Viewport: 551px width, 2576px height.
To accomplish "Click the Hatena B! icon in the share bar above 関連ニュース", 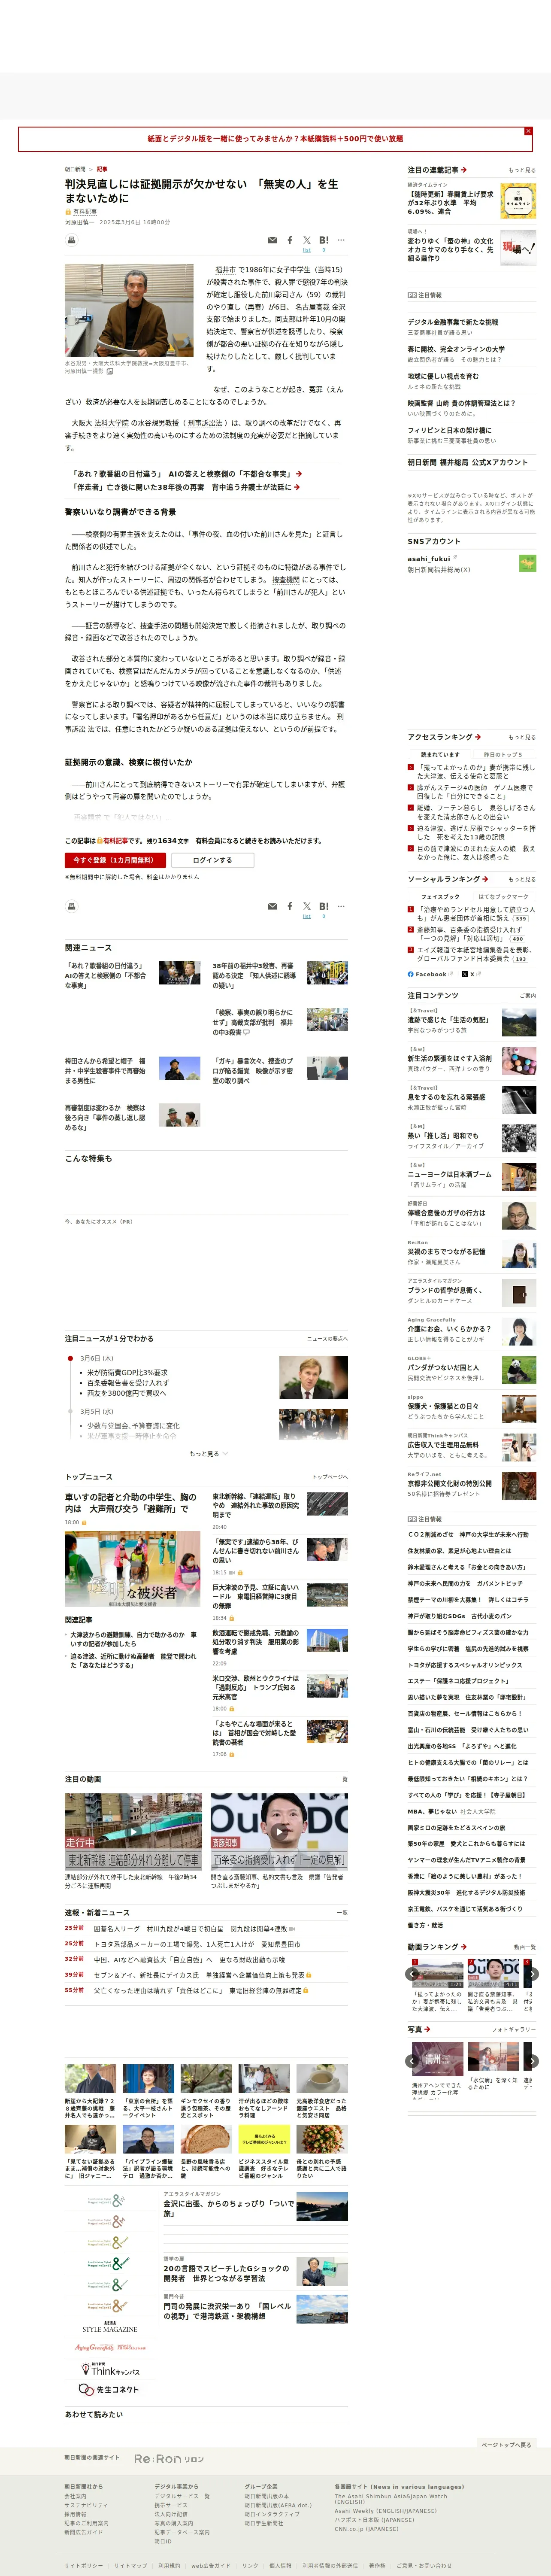I will click(324, 906).
